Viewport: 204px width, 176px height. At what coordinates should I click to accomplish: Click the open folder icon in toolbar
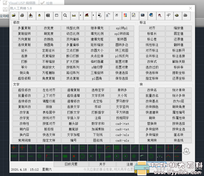[x=15, y=16]
